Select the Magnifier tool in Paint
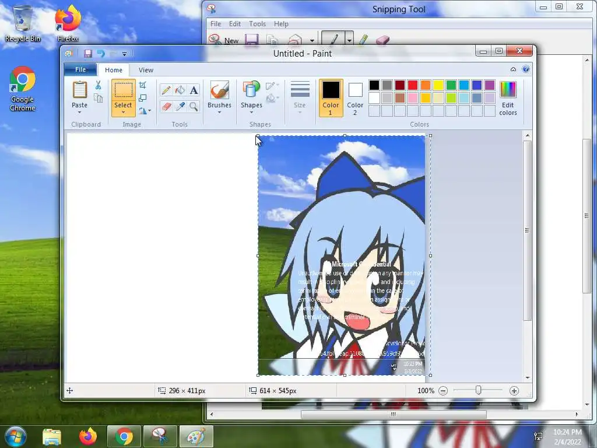597x448 pixels. click(194, 106)
